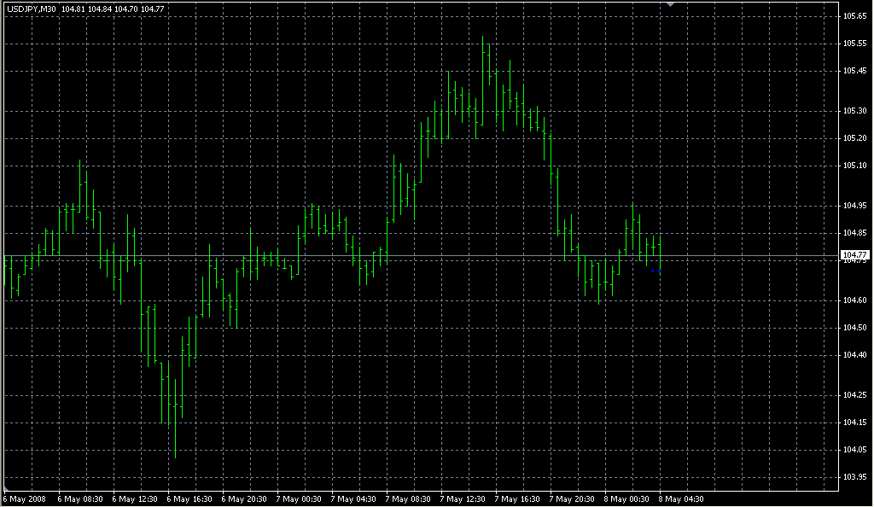Click the 103.95 price scale label

(854, 477)
